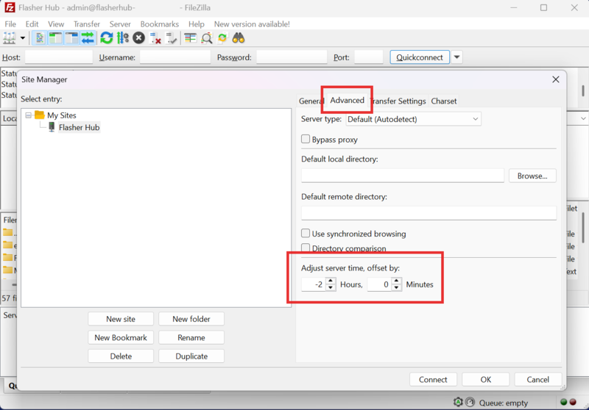589x410 pixels.
Task: Open the Server type dropdown
Action: (413, 119)
